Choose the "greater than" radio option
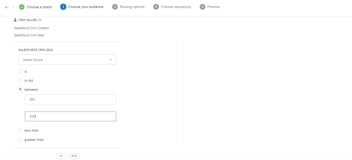The image size is (352, 160). (20, 140)
